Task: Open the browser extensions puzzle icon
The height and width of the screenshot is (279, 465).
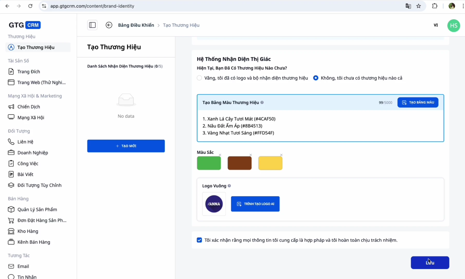Action: point(435,6)
